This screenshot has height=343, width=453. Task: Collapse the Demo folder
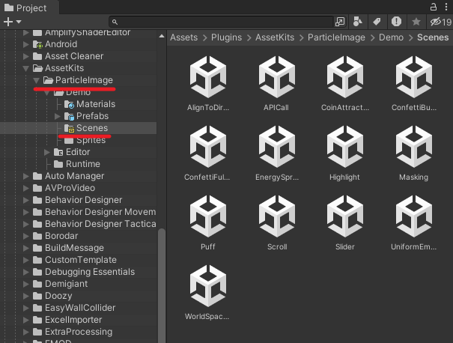47,92
